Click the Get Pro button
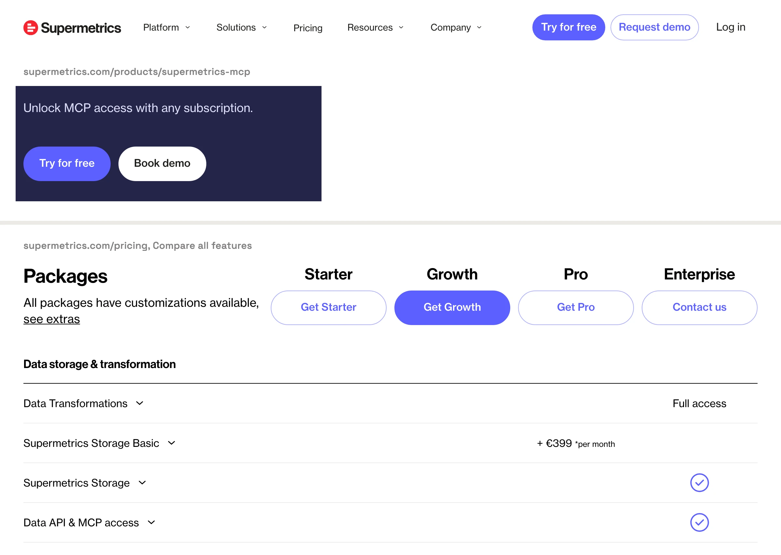The width and height of the screenshot is (781, 555). point(576,307)
